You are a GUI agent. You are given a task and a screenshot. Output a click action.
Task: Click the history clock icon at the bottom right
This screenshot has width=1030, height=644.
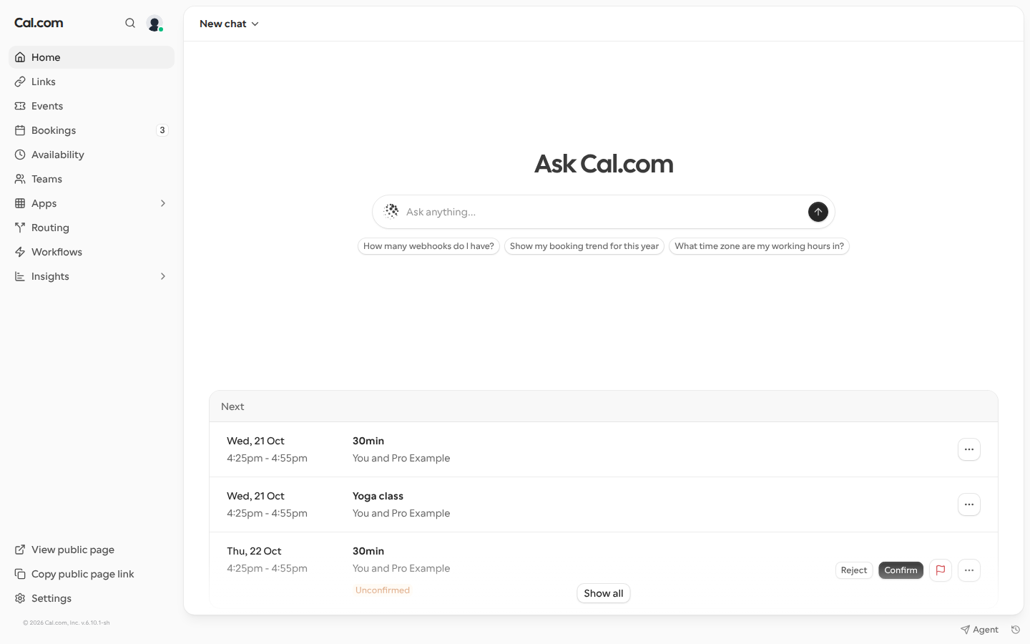click(1015, 630)
